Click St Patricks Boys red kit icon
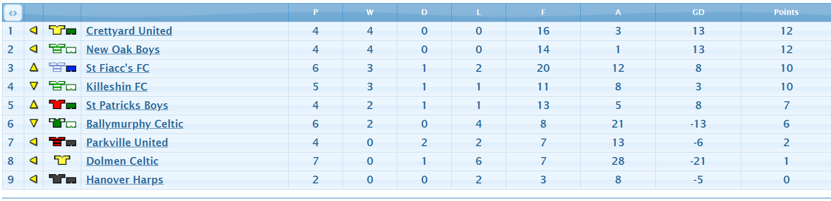The image size is (831, 201). coord(63,105)
